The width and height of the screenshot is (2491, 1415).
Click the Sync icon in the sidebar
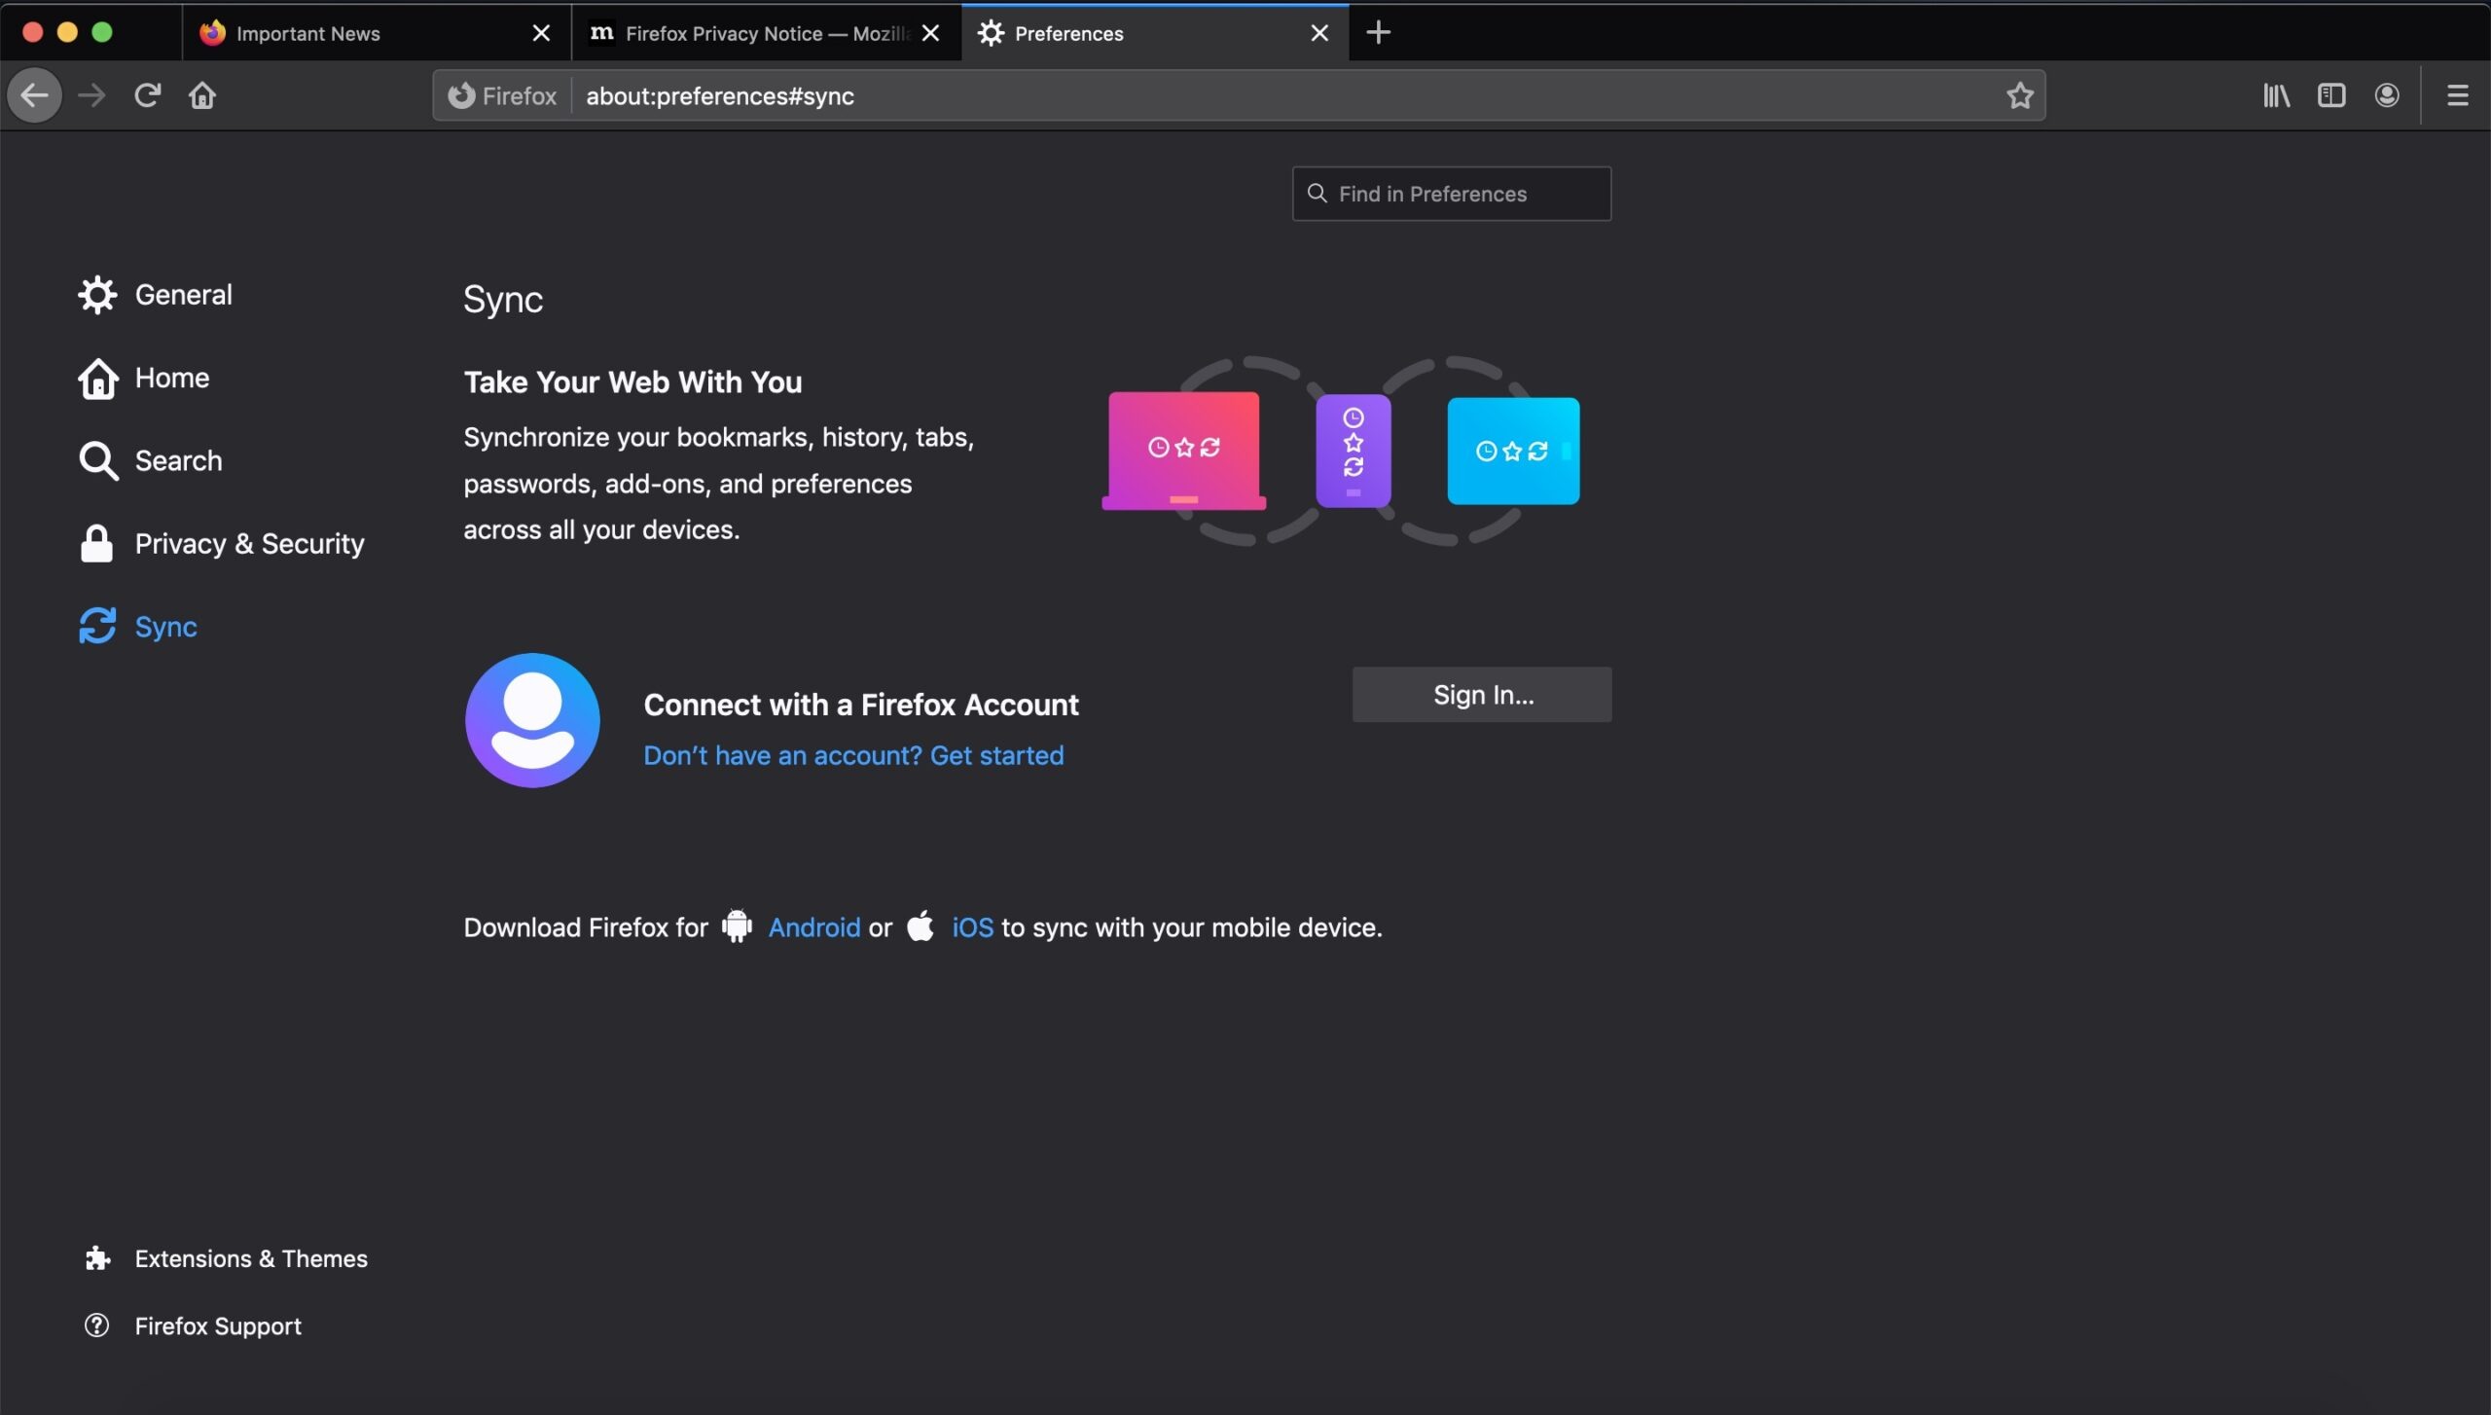(95, 626)
